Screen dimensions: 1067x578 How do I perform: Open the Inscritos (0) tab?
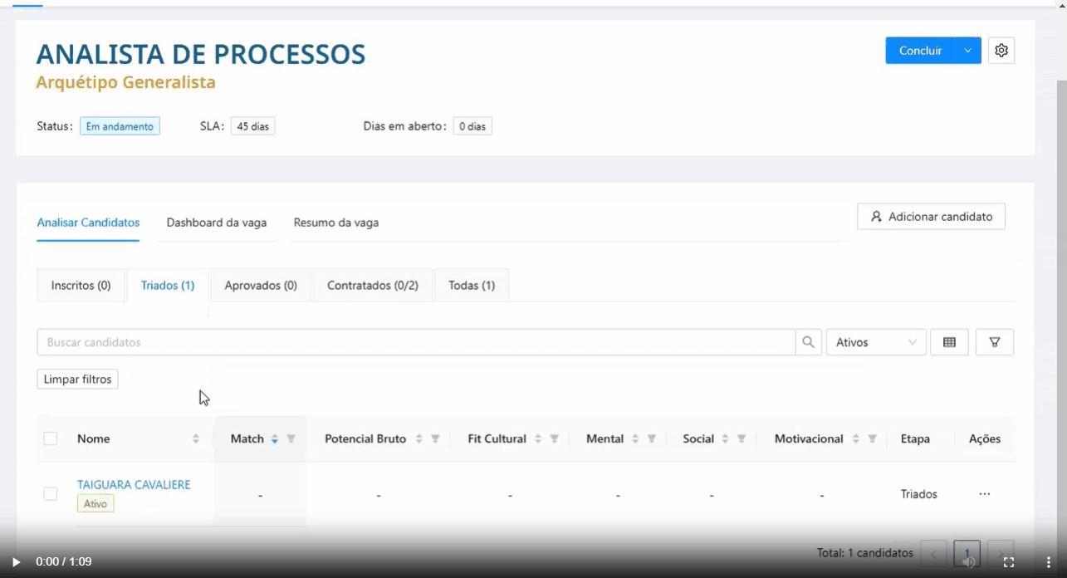coord(81,285)
